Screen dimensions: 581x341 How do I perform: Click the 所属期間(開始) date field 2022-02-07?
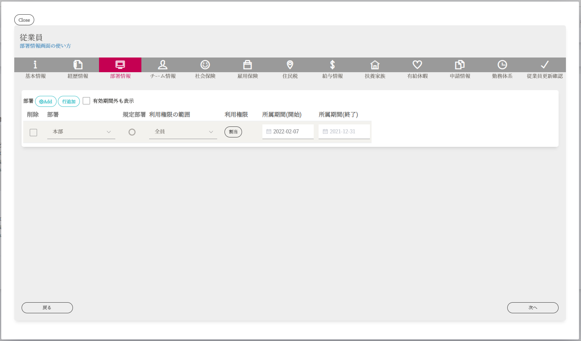[x=288, y=132]
